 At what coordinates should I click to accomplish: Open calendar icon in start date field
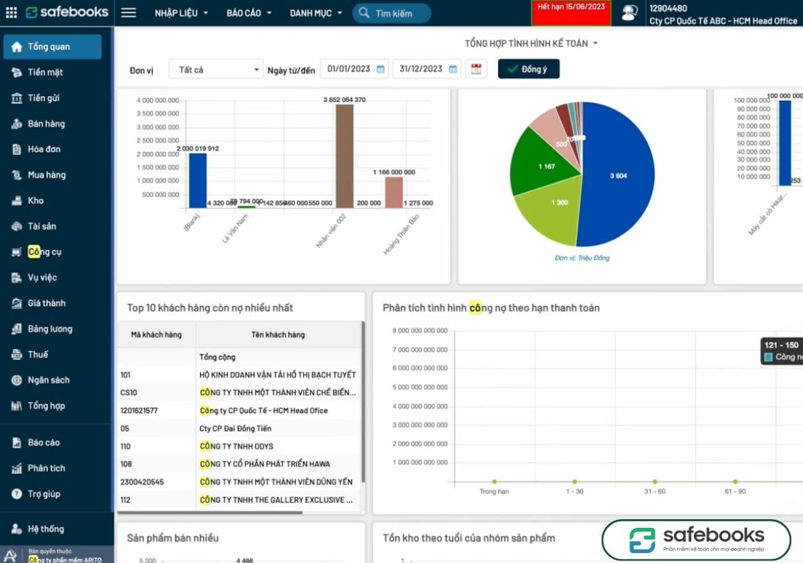tap(381, 69)
